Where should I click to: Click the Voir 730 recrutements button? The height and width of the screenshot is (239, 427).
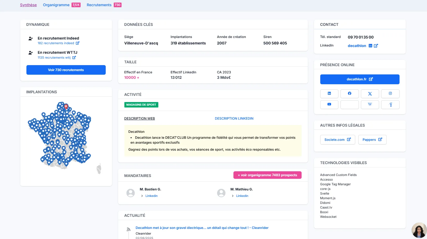point(66,70)
